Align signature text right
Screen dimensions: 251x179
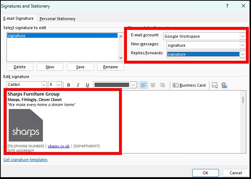(162, 85)
